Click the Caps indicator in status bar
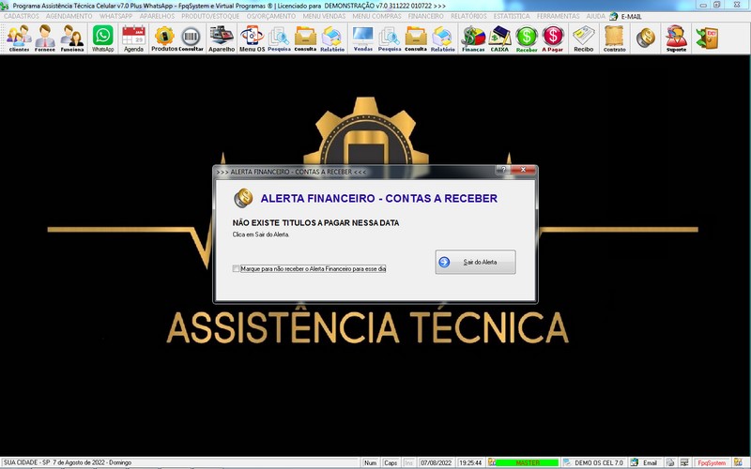751x469 pixels. point(391,462)
